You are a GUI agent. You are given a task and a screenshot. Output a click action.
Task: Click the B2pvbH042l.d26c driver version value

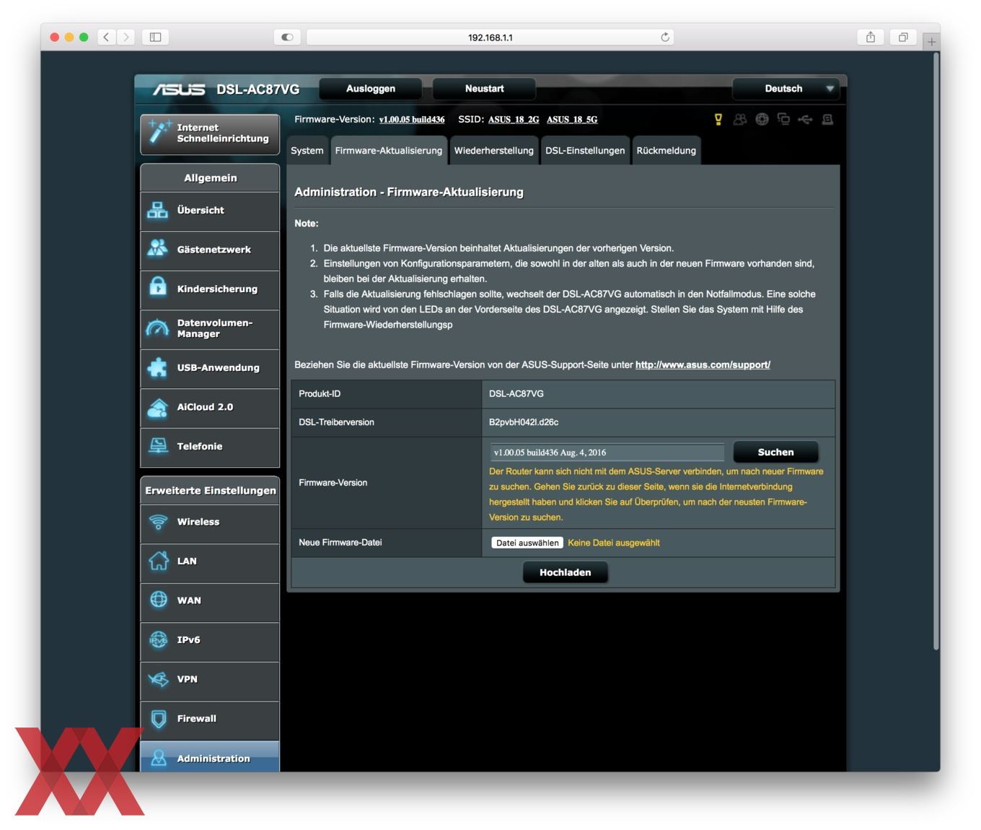click(x=524, y=422)
